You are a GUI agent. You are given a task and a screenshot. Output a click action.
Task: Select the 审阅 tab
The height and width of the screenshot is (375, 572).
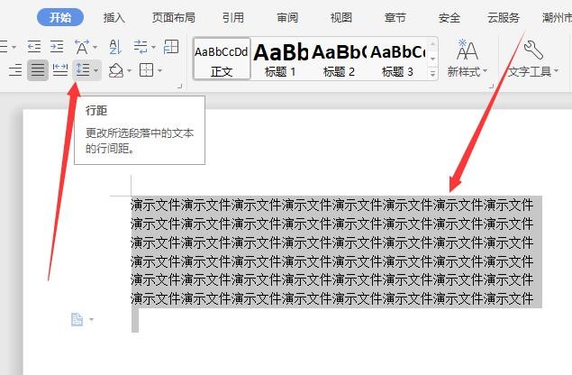pos(287,17)
